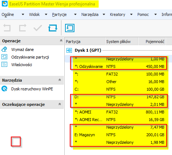
Task: Collapse the Narzędzia sidebar panel chevron
Action: 60,80
